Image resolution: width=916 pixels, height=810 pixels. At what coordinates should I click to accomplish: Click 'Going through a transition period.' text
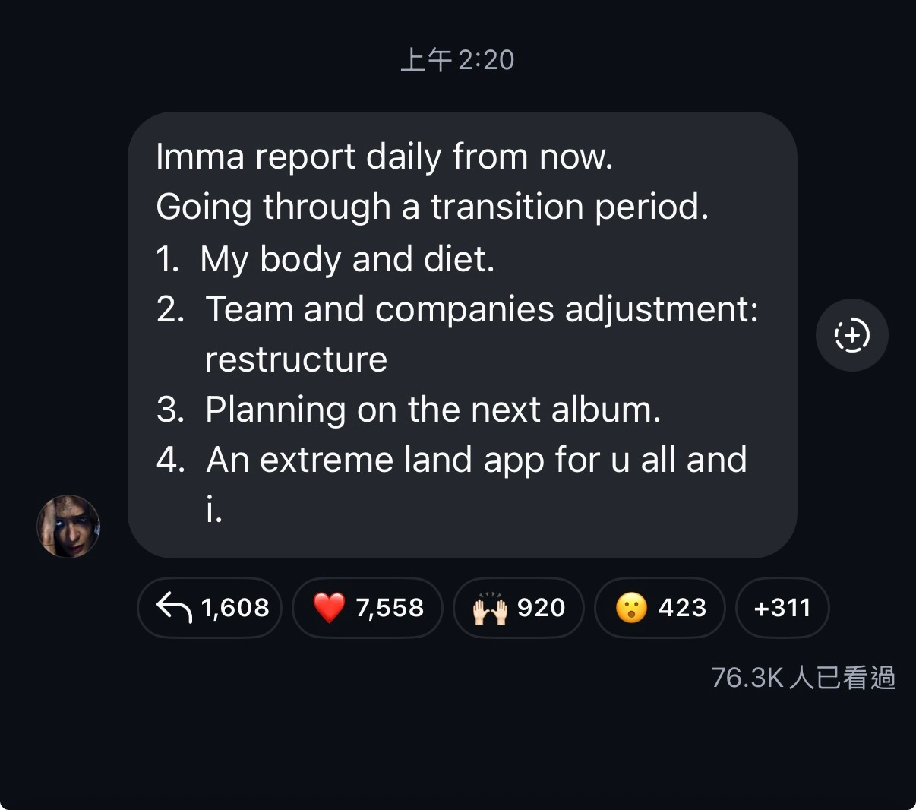click(x=432, y=207)
